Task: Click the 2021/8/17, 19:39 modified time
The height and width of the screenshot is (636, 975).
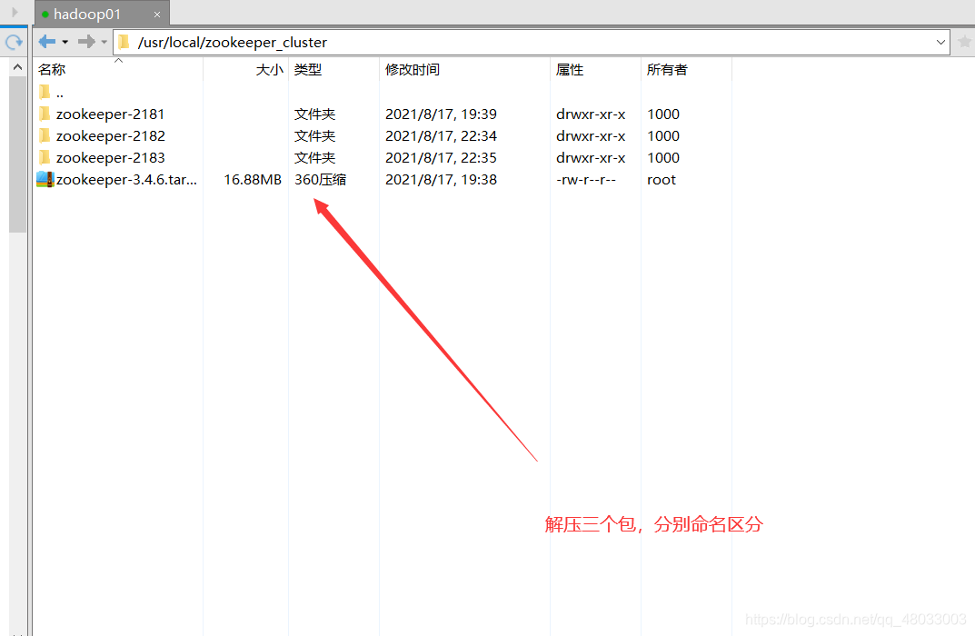Action: [x=441, y=114]
